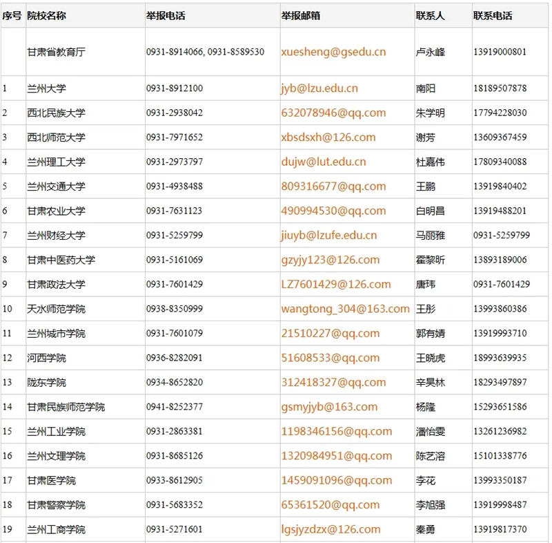Select contact name 杜嘉伟
The height and width of the screenshot is (543, 552).
(430, 162)
